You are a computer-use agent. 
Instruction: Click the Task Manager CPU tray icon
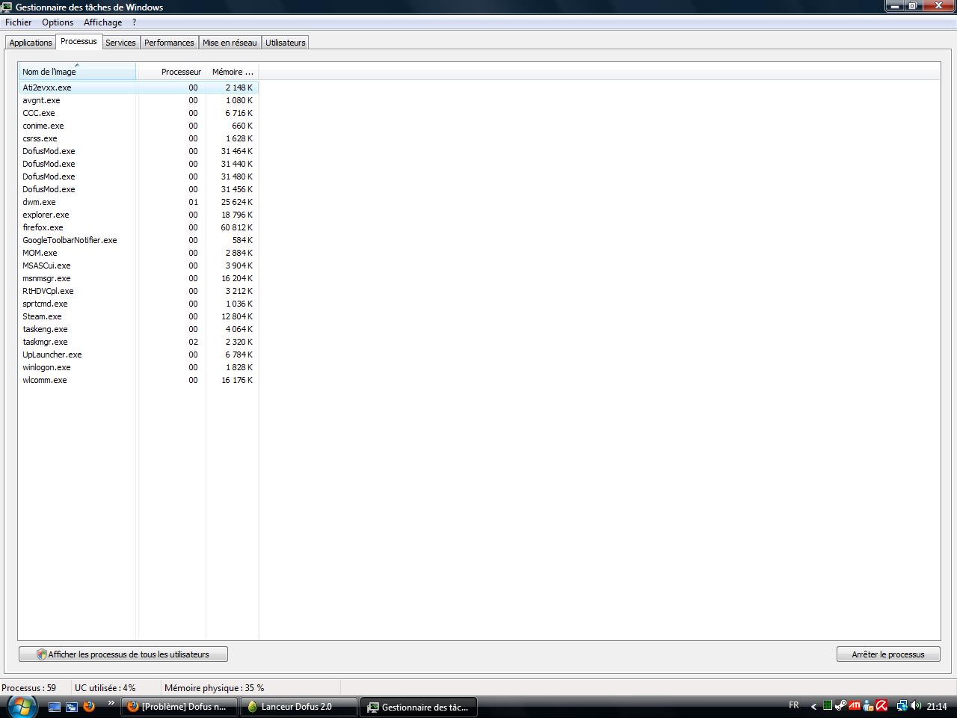click(x=828, y=705)
